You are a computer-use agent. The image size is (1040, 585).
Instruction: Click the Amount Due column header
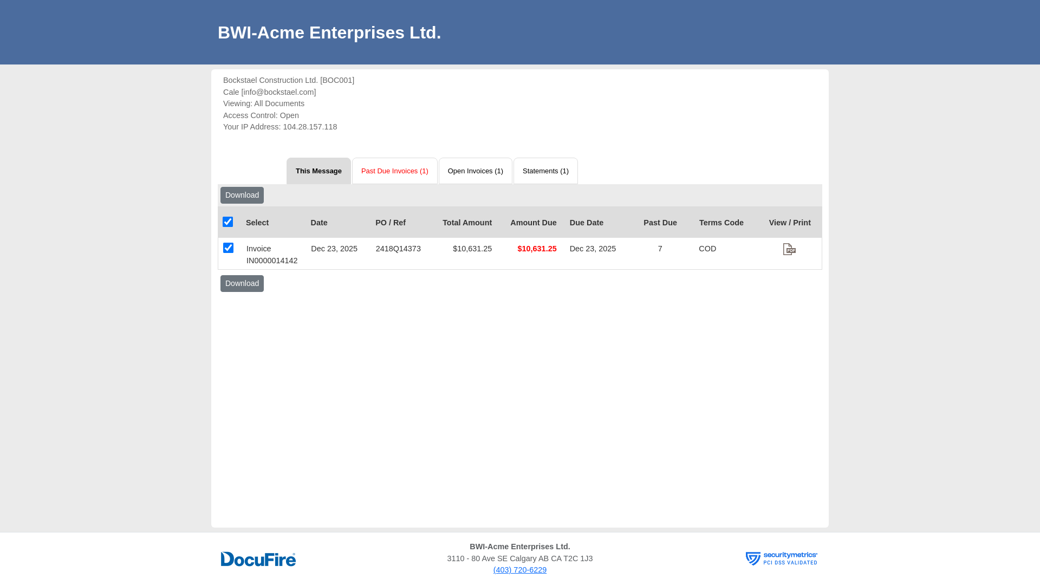click(533, 223)
